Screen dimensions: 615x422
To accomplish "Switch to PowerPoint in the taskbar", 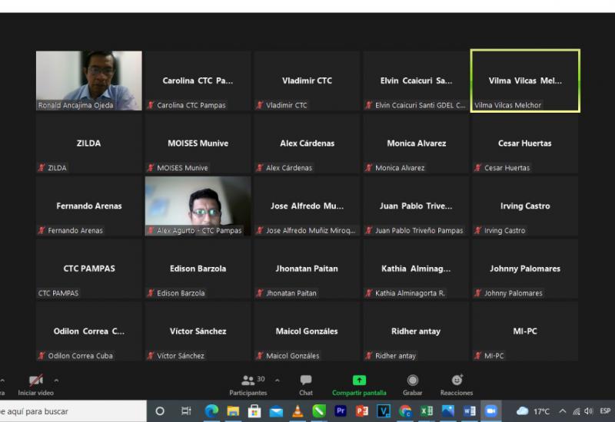I will (x=362, y=411).
